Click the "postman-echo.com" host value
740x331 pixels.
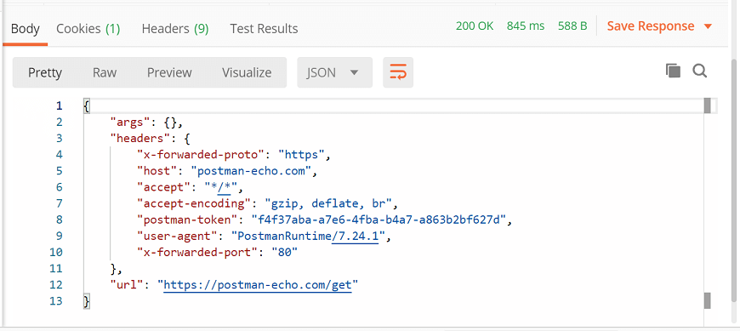coord(252,171)
